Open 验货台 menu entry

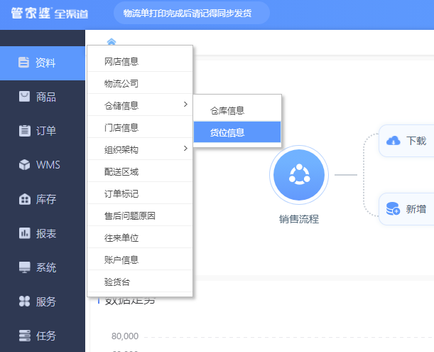click(x=140, y=282)
